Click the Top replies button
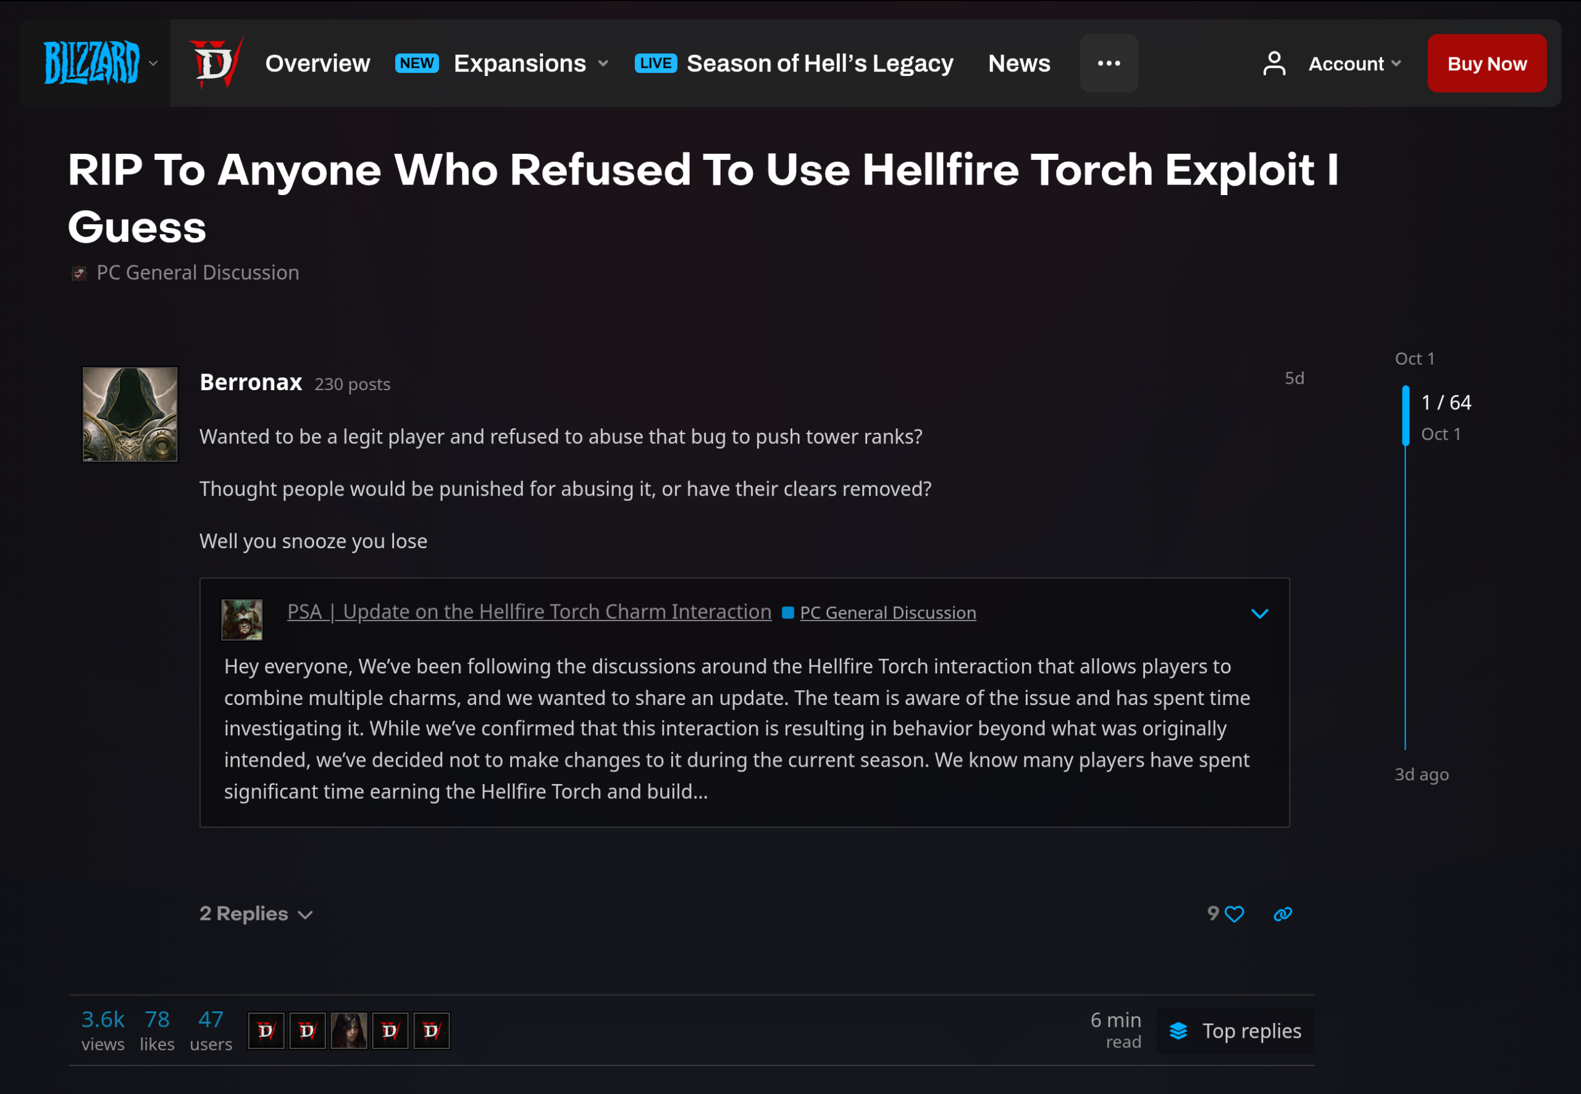The width and height of the screenshot is (1581, 1094). tap(1235, 1030)
